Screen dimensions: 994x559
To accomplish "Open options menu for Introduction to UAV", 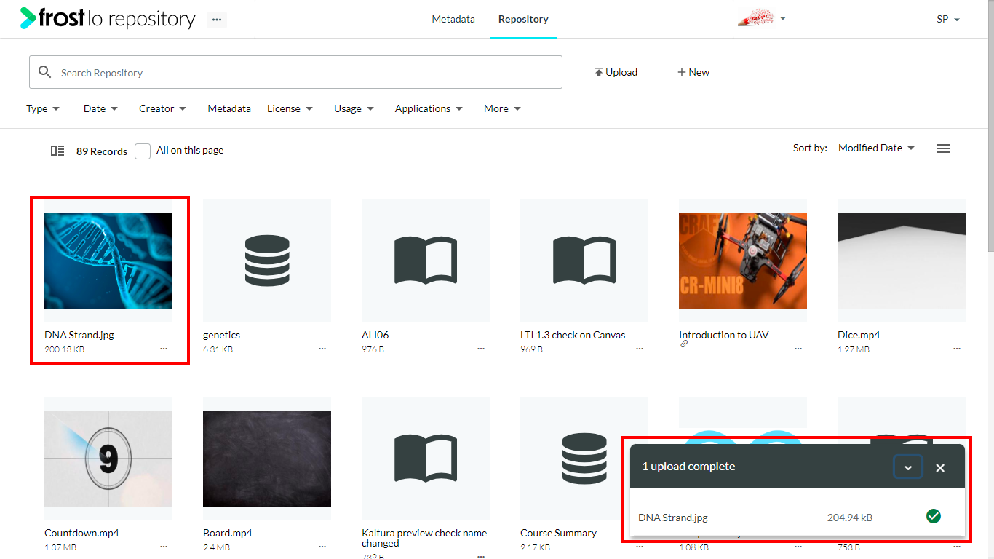I will tap(798, 349).
